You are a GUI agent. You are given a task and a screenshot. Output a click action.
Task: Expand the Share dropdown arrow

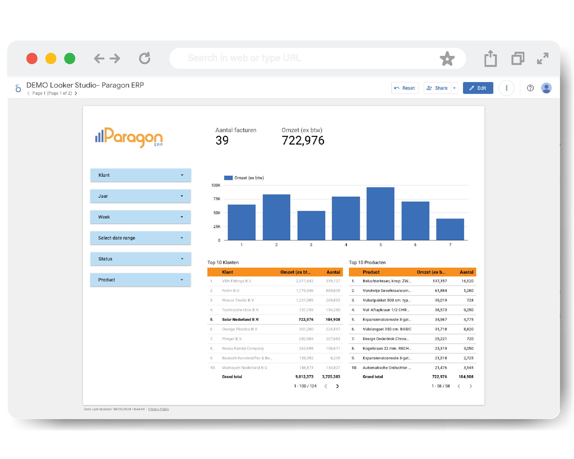click(x=454, y=88)
